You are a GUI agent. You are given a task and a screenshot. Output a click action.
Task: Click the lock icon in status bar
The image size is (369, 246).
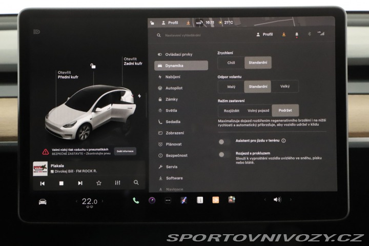pos(152,23)
